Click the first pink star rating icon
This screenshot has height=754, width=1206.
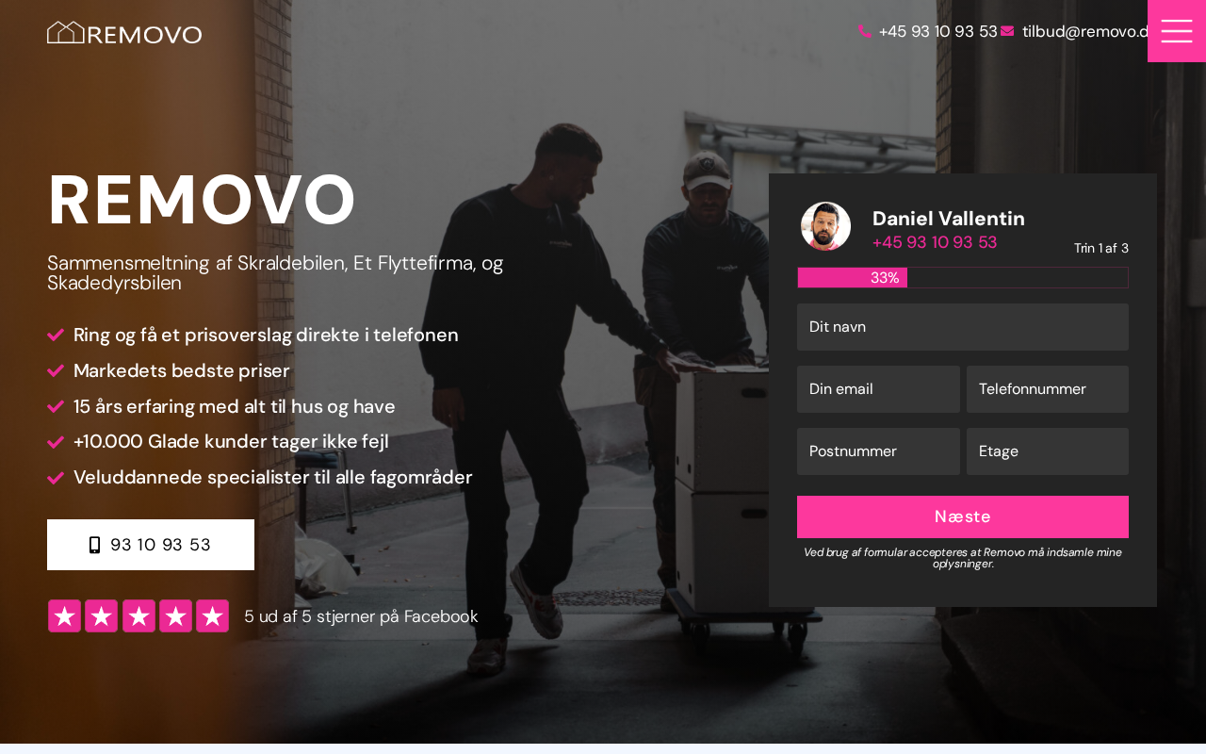(x=64, y=616)
